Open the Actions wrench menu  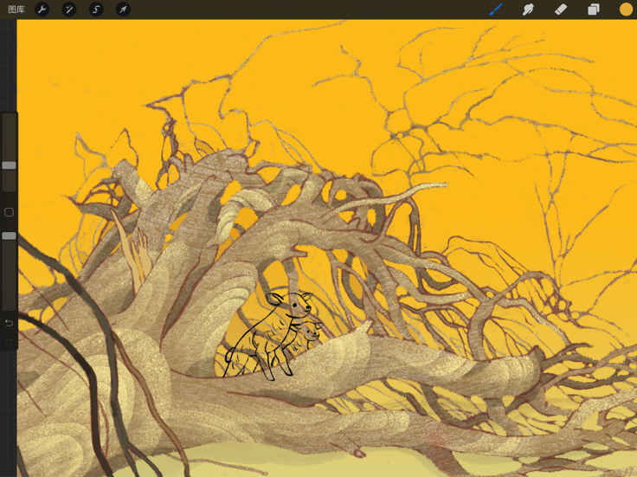click(42, 10)
